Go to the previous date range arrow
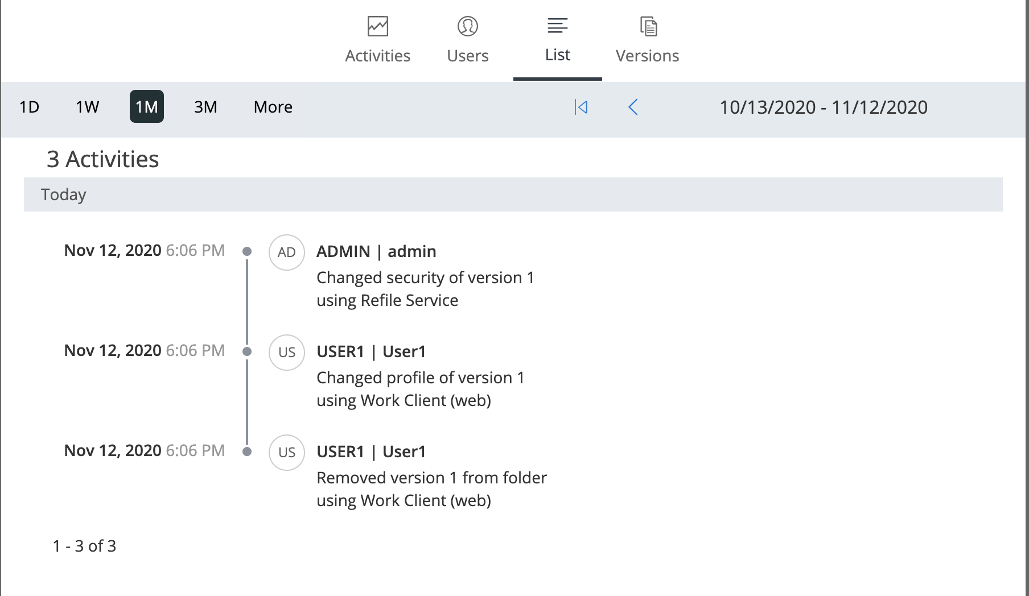 (633, 107)
